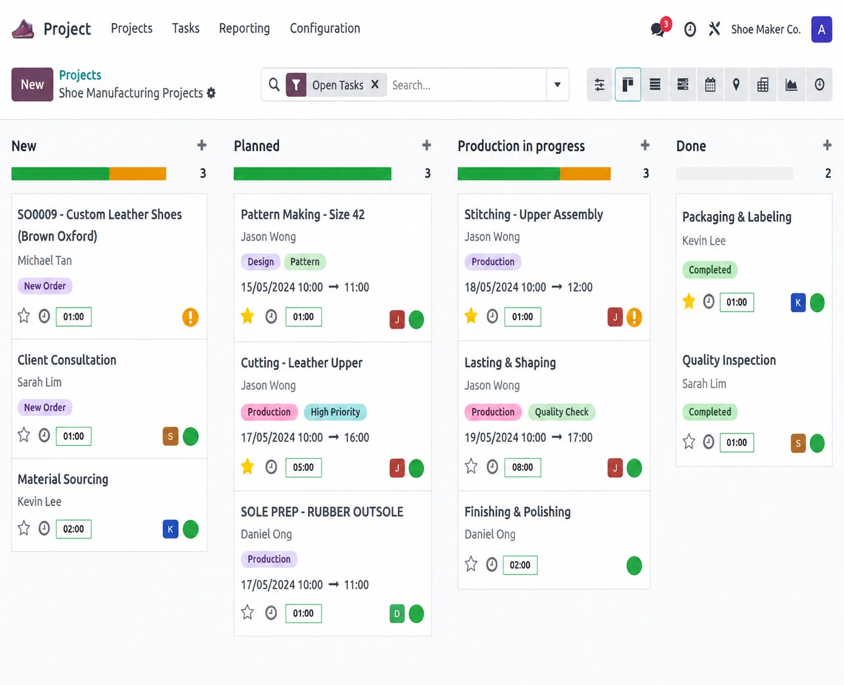Open the Activity view clock icon

click(x=819, y=85)
